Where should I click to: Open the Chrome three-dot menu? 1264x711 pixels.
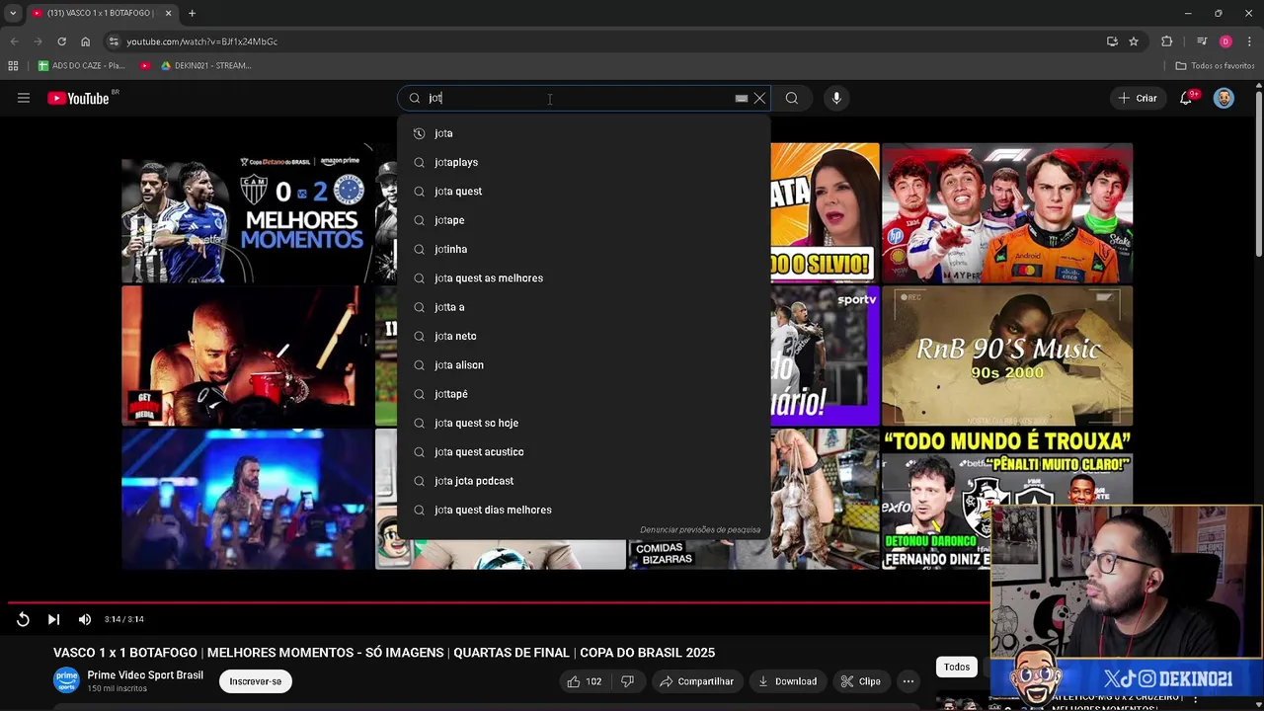click(x=1248, y=41)
